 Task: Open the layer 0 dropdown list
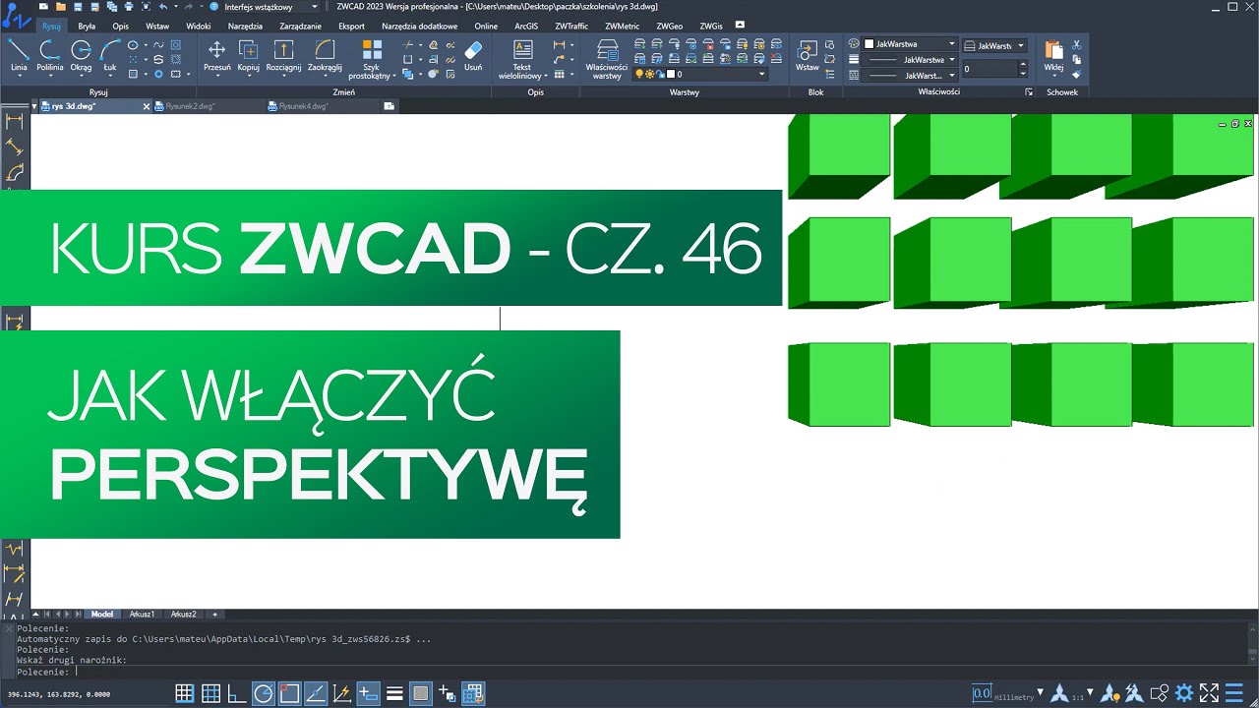click(760, 74)
